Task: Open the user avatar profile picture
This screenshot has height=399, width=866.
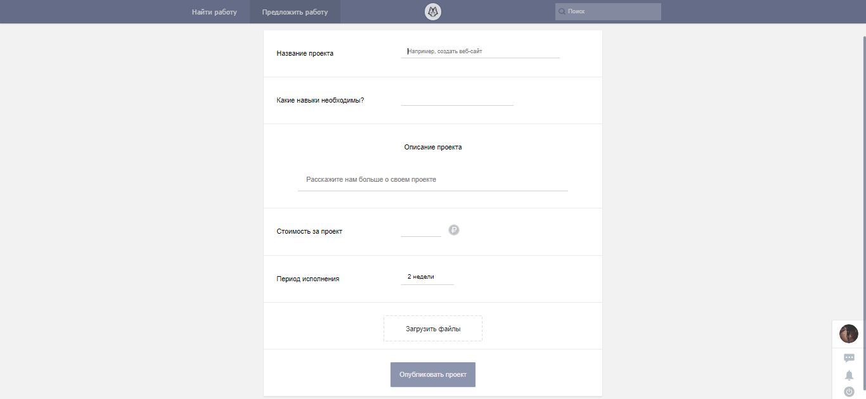Action: click(x=848, y=333)
